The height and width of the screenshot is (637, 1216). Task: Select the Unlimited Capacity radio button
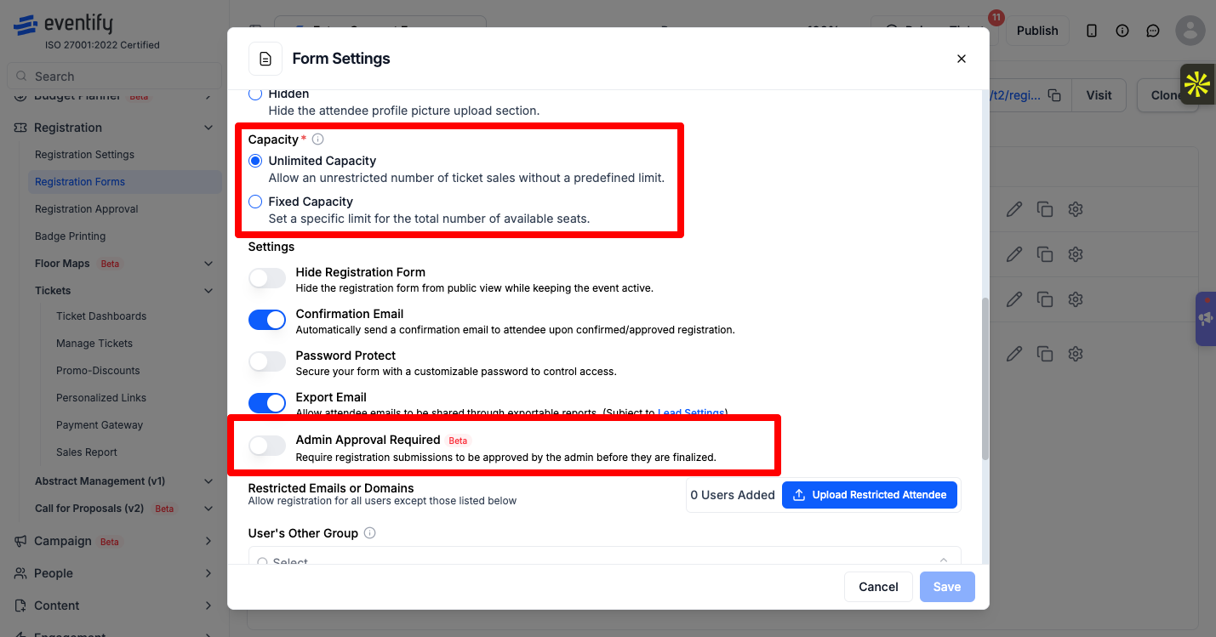[x=255, y=161]
